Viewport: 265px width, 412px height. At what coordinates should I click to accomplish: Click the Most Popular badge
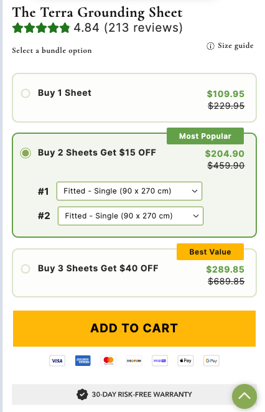tap(205, 136)
